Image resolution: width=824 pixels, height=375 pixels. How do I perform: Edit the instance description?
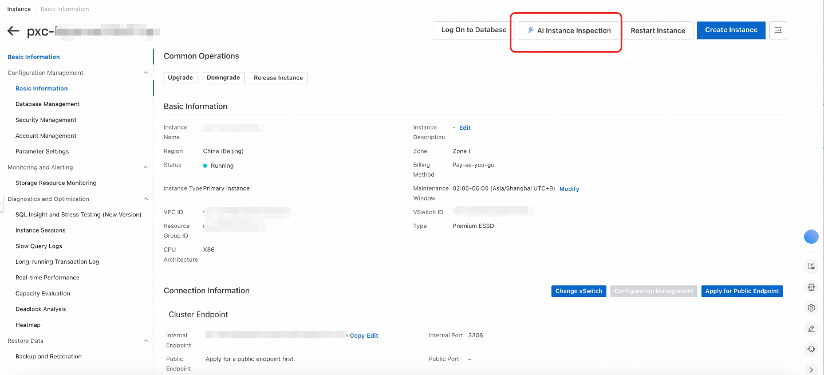(465, 128)
